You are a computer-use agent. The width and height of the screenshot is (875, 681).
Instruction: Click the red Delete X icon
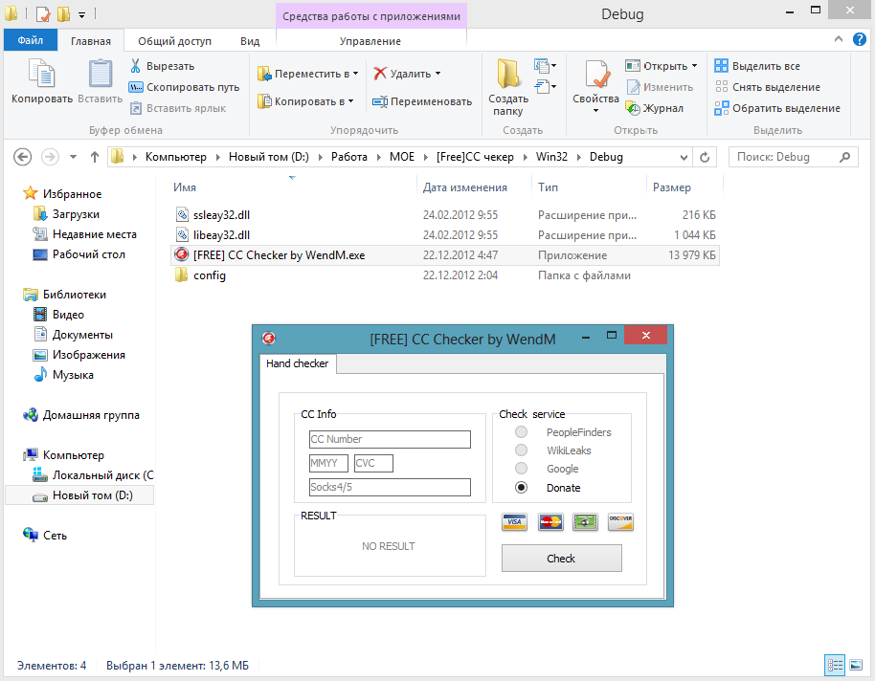click(x=380, y=74)
